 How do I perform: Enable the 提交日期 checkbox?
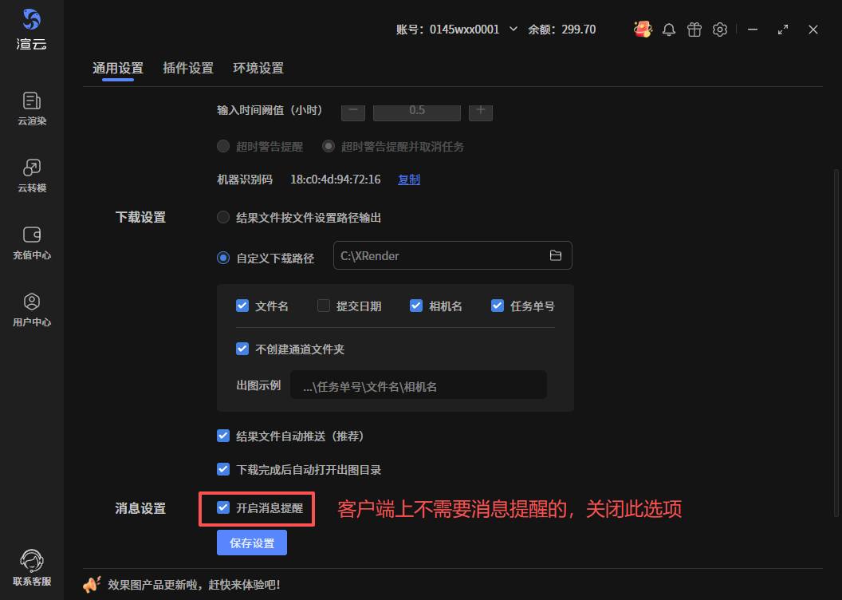[324, 306]
